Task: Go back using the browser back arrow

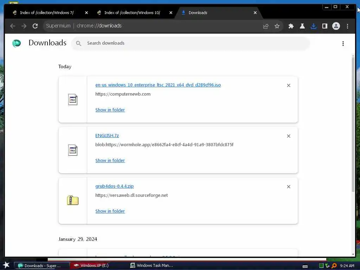Action: tap(13, 26)
